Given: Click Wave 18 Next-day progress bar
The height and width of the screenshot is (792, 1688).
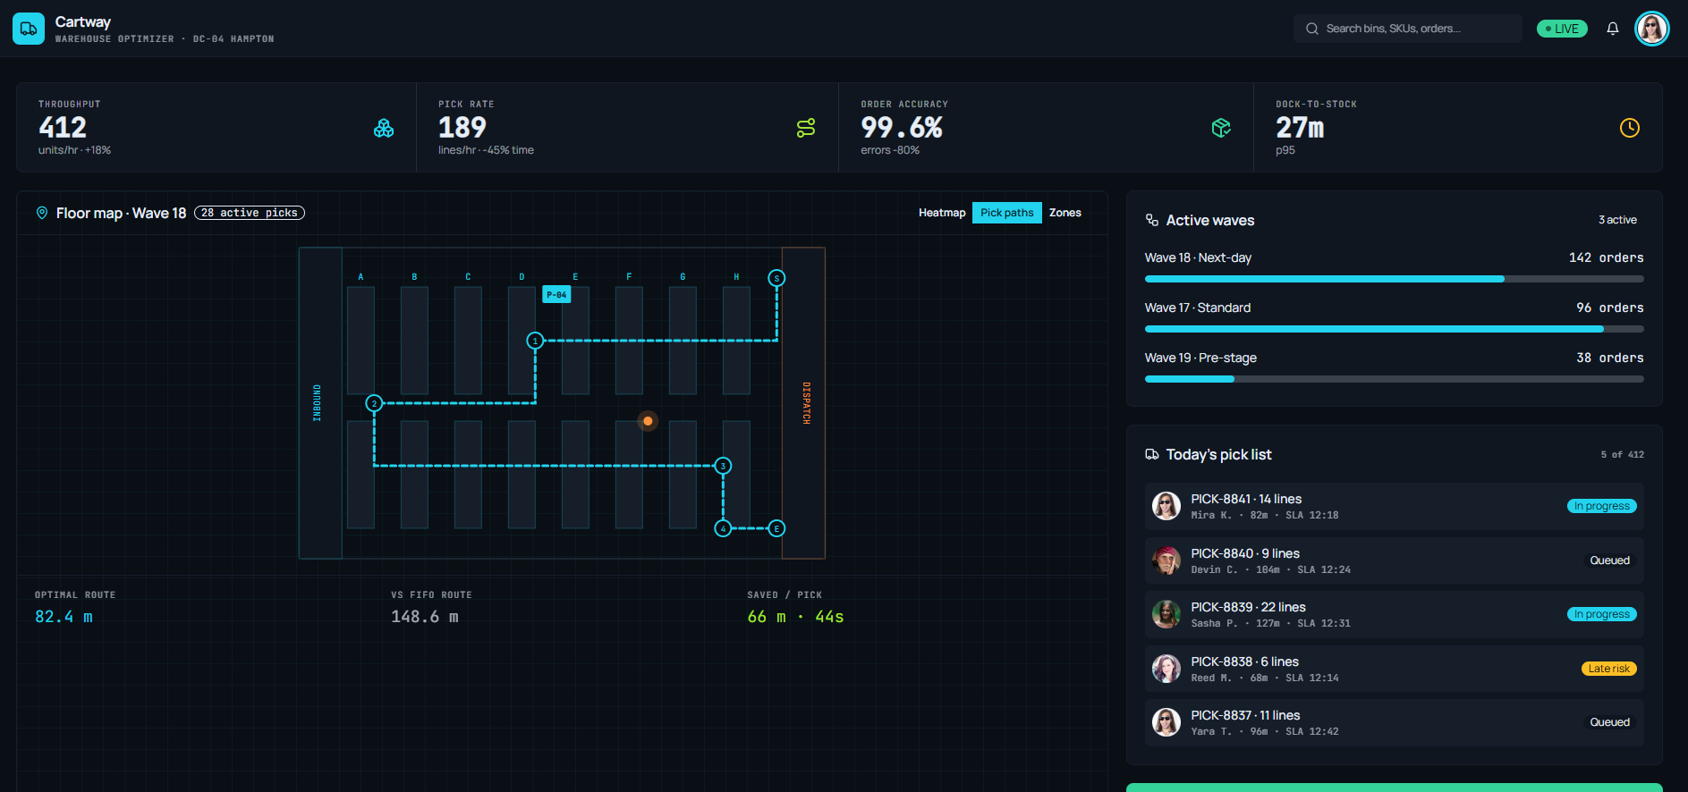Looking at the screenshot, I should point(1394,279).
